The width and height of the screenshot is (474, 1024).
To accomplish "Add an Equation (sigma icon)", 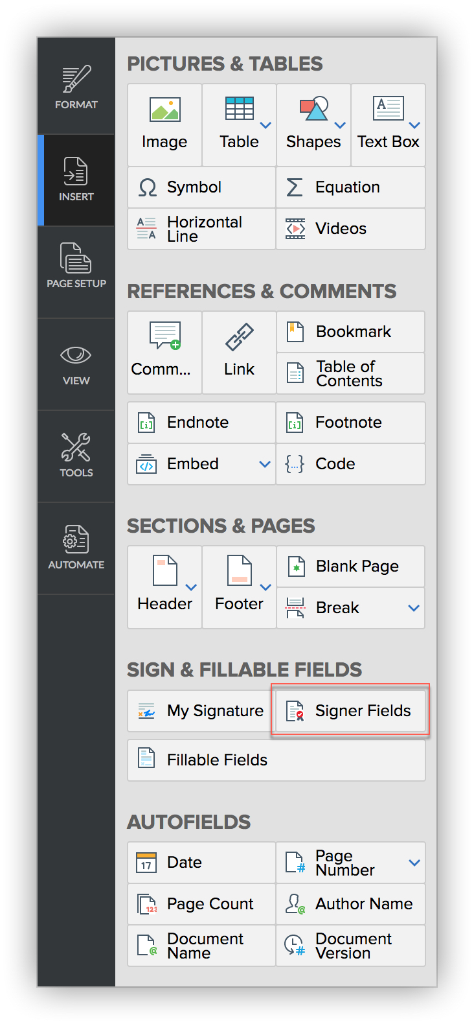I will click(x=351, y=187).
